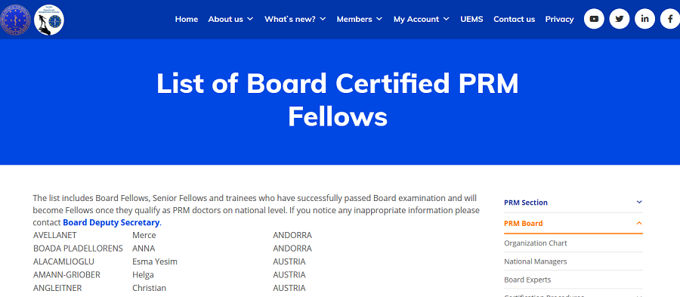This screenshot has width=680, height=297.
Task: Go to the Home menu item
Action: 187,19
